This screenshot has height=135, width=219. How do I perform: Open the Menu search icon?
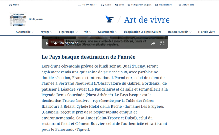(x=11, y=5)
